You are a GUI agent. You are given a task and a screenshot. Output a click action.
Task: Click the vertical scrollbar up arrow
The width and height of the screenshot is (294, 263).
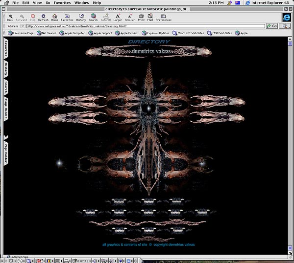pyautogui.click(x=290, y=39)
